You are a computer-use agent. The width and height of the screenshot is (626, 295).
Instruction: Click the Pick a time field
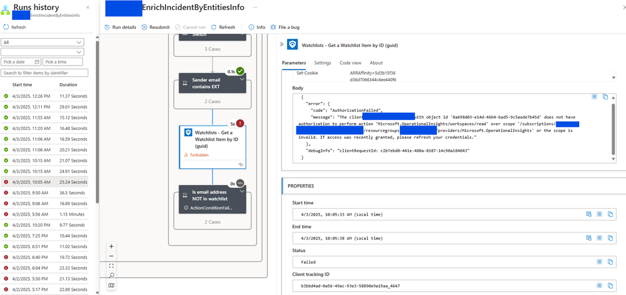(63, 62)
